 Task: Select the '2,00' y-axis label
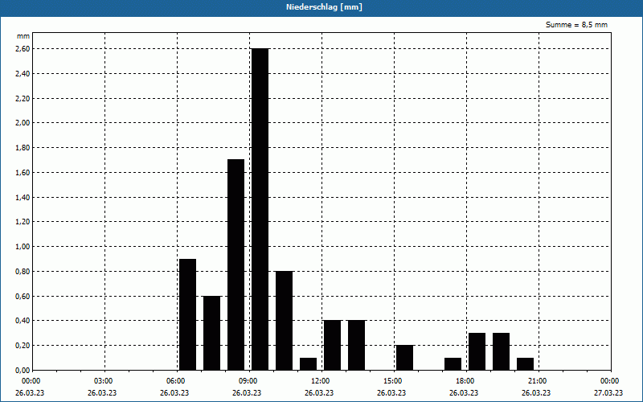[x=23, y=123]
